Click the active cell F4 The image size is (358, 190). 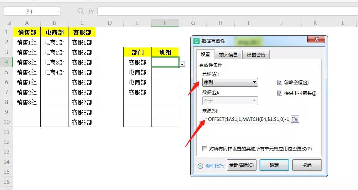165,62
